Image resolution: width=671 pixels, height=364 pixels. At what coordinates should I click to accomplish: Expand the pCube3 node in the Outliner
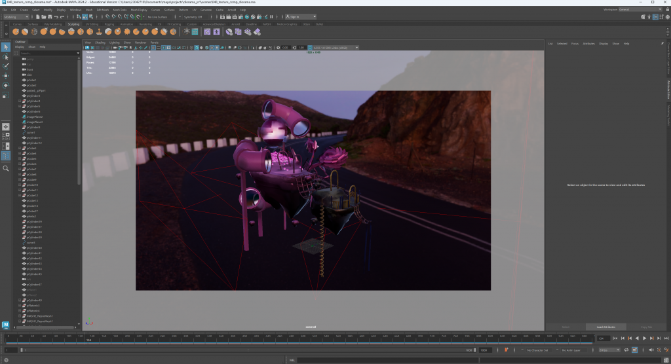pyautogui.click(x=20, y=148)
